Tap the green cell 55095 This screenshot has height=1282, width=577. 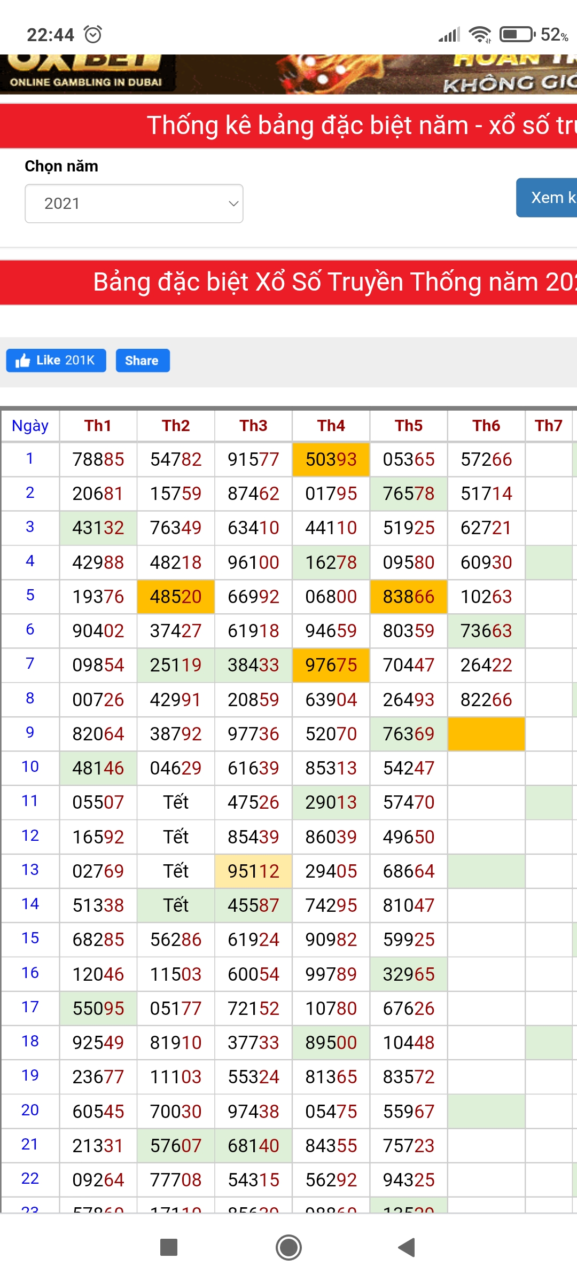[x=98, y=1009]
